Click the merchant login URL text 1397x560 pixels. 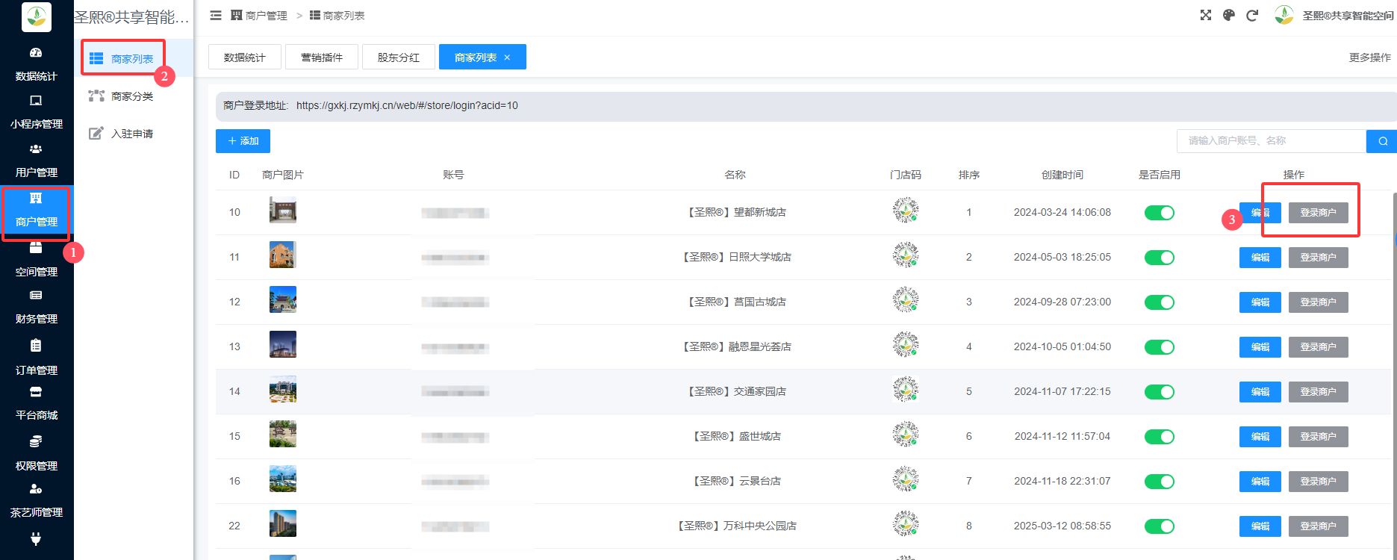(407, 106)
